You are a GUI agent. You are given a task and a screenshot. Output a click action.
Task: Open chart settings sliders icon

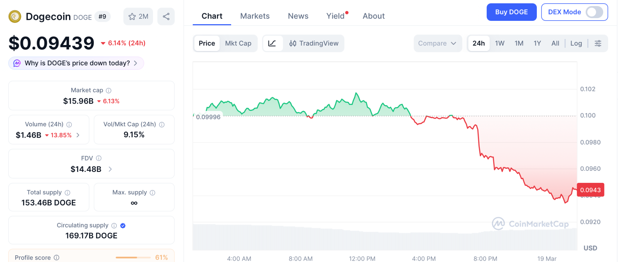[x=598, y=43]
